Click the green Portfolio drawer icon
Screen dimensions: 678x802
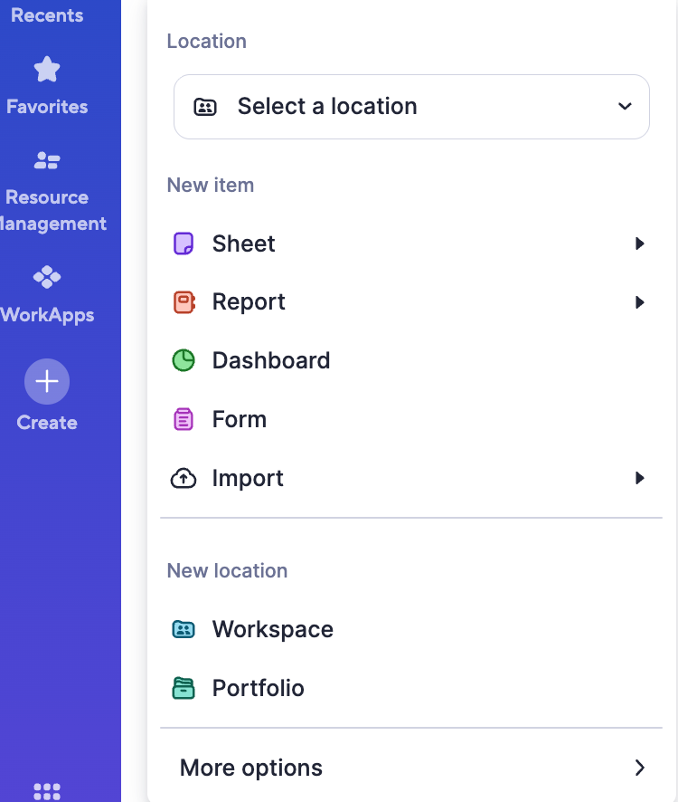click(x=184, y=688)
